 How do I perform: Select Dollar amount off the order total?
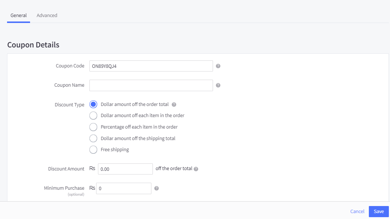point(94,104)
